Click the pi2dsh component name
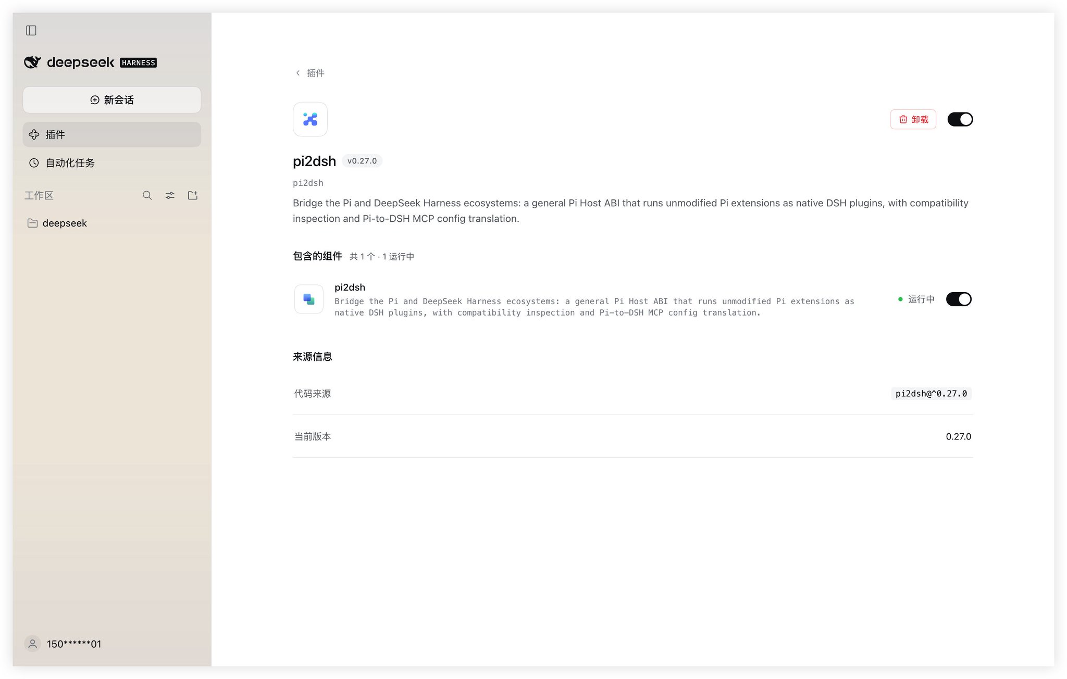The width and height of the screenshot is (1067, 679). [x=350, y=287]
